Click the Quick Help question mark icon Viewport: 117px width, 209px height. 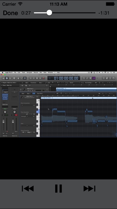(14, 78)
